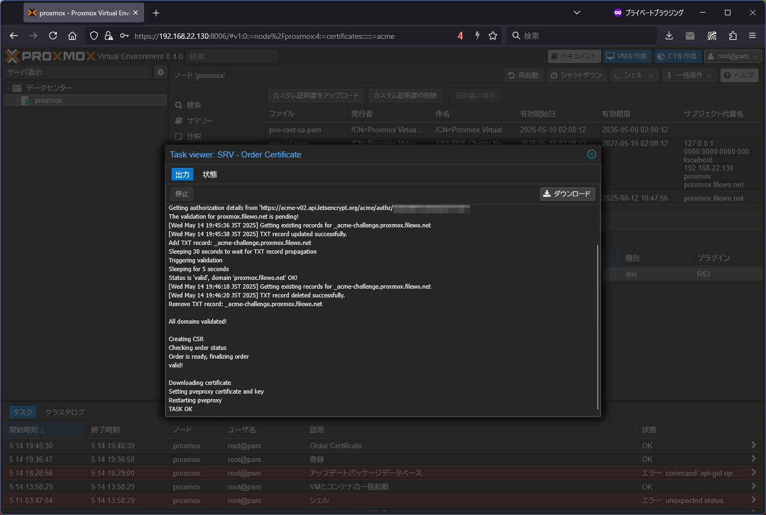Open the root@pam user menu
Screen dimensions: 766x515
[733, 56]
